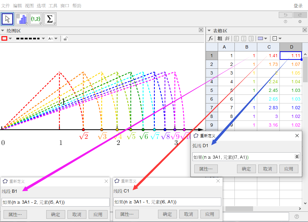Click the lock object icon in graphics toolbar

click(x=66, y=39)
